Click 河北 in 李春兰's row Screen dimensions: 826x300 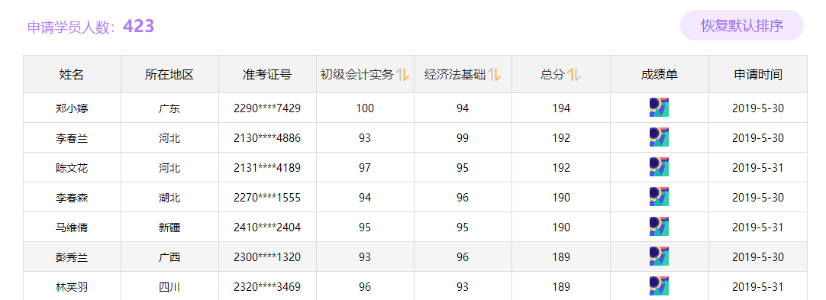pyautogui.click(x=169, y=138)
